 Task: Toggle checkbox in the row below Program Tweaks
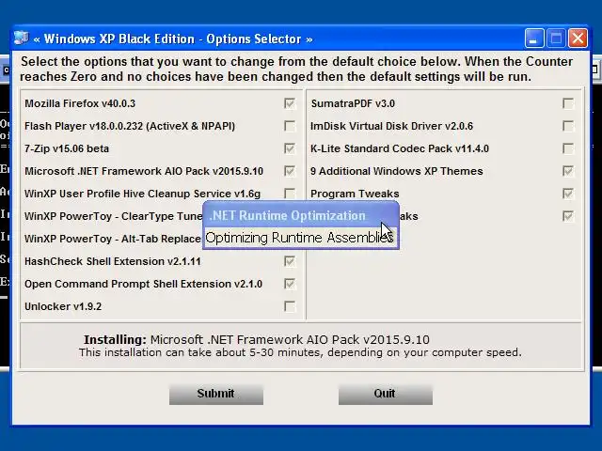point(568,216)
